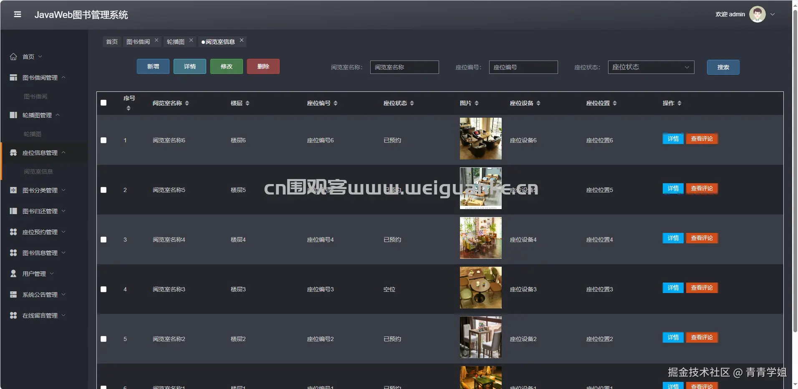The image size is (798, 389).
Task: Expand the 座位预约管理 menu
Action: tap(63, 232)
